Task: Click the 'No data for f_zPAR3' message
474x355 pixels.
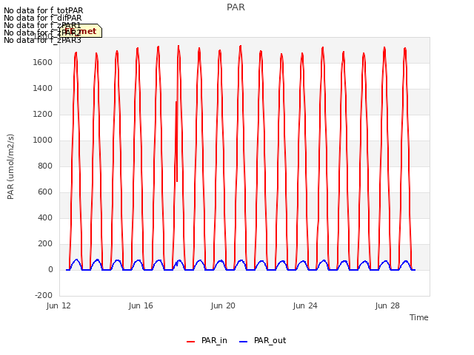Action: [x=42, y=40]
